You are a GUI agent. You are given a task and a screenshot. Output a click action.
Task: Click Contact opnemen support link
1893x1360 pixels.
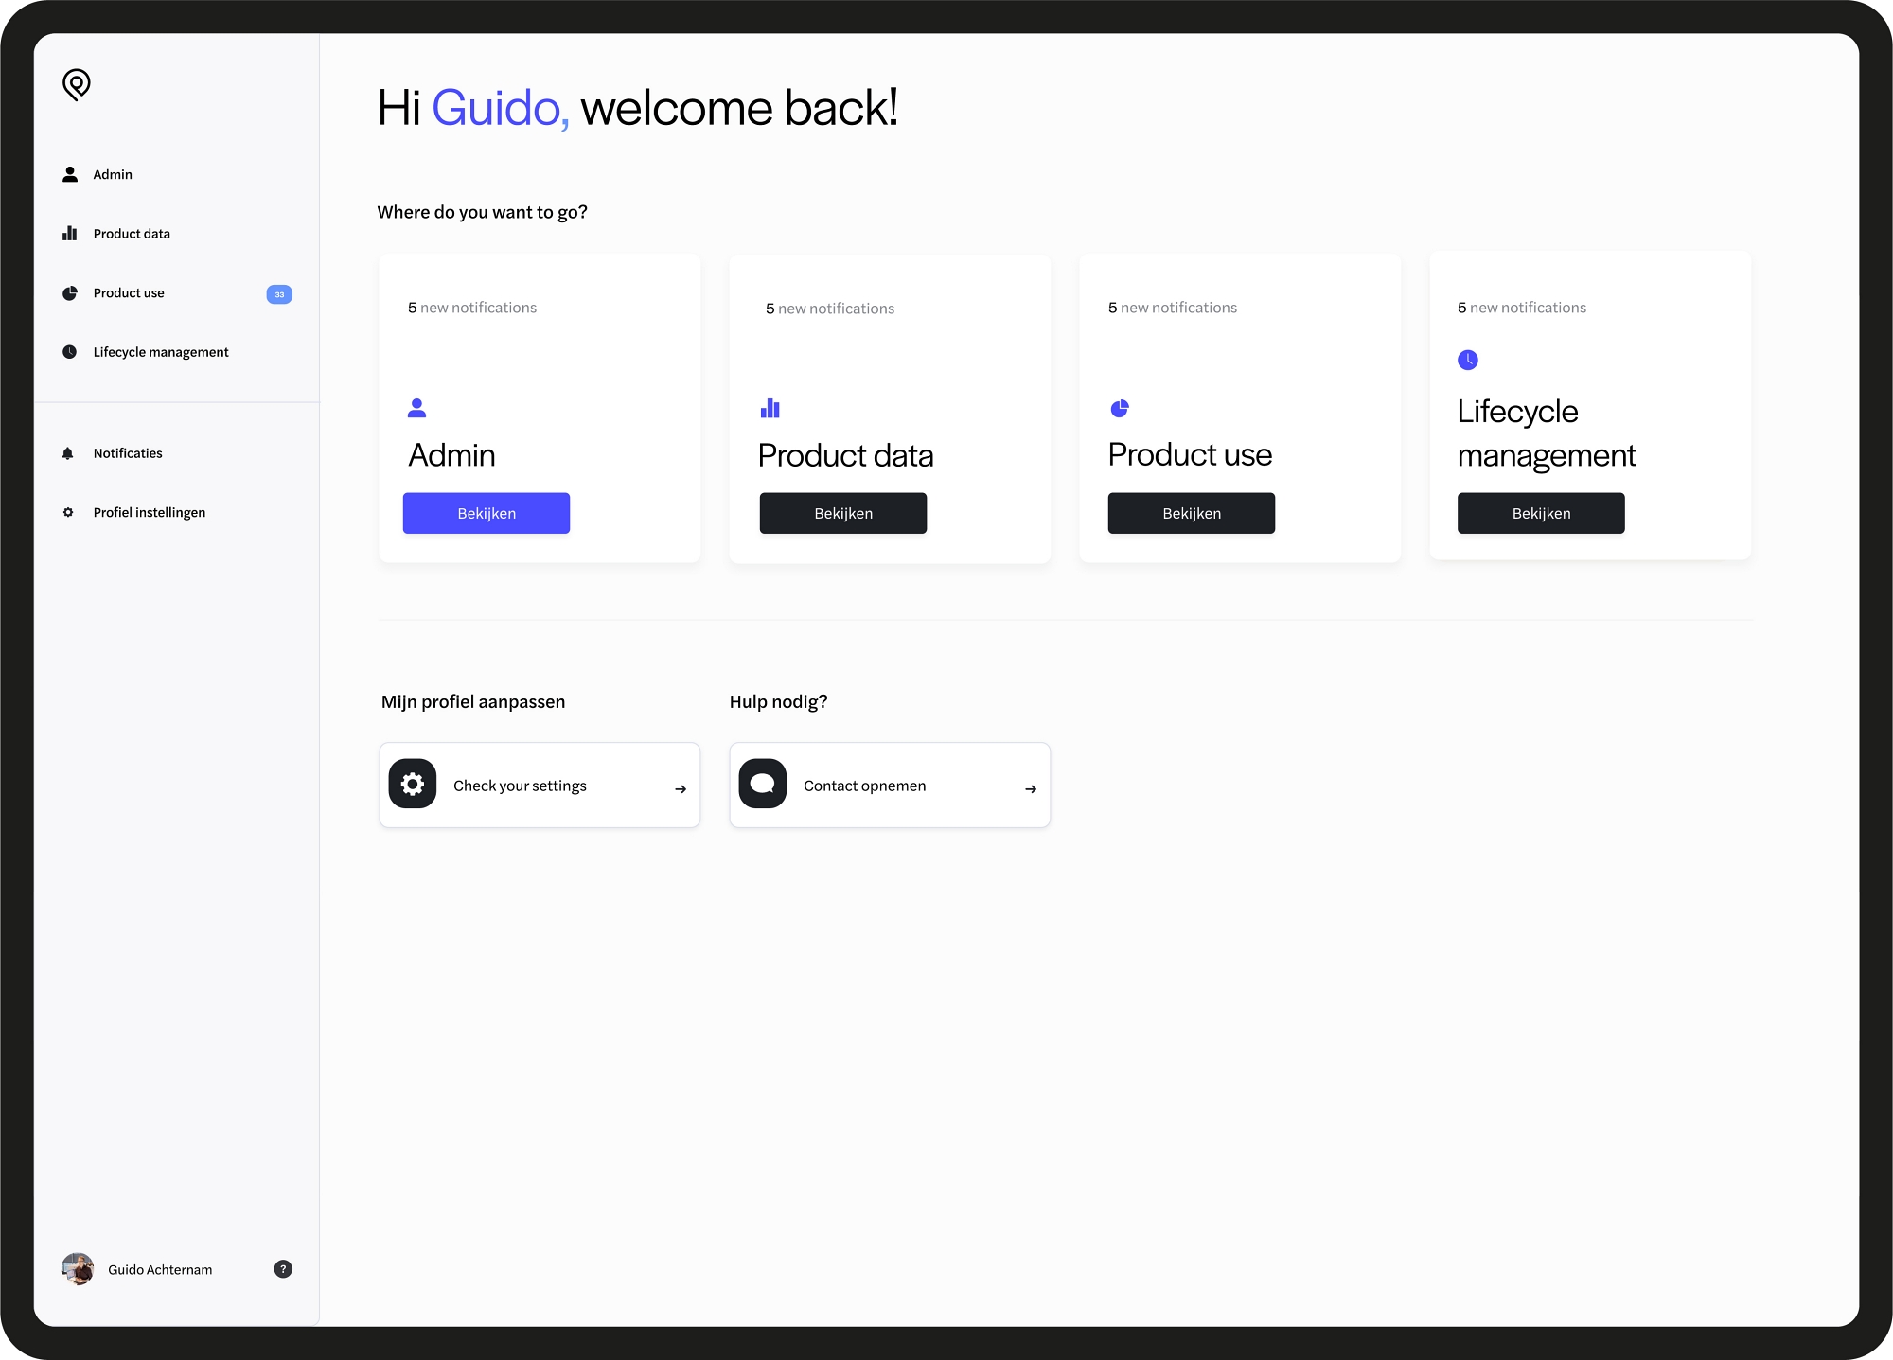pyautogui.click(x=889, y=786)
